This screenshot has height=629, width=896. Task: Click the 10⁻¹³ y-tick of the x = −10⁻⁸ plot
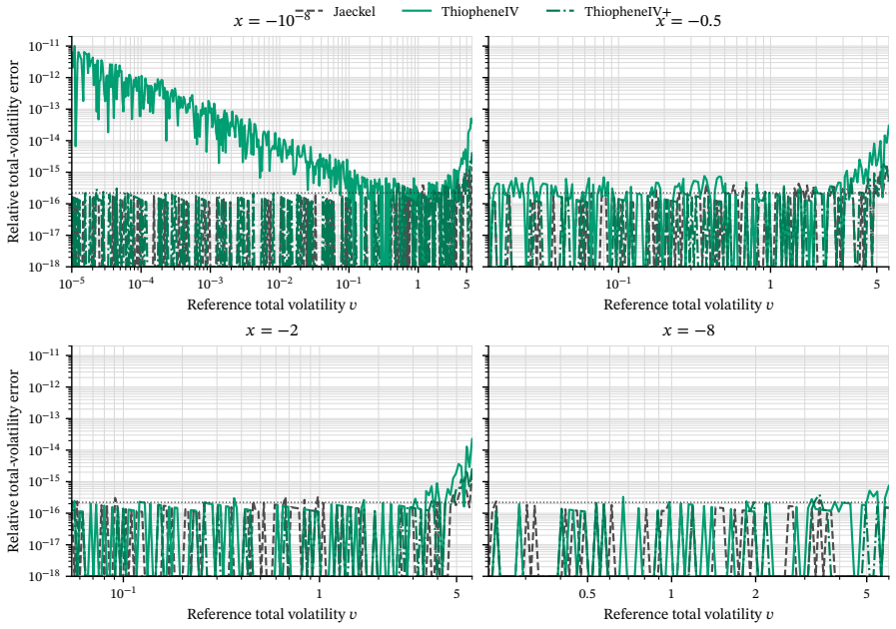pyautogui.click(x=46, y=109)
